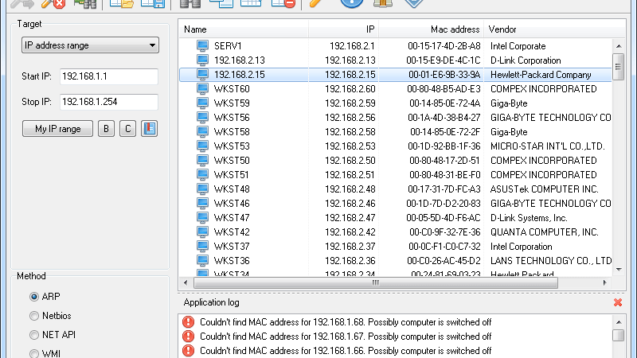Click the red X stop scan toolbar icon

coord(53,3)
